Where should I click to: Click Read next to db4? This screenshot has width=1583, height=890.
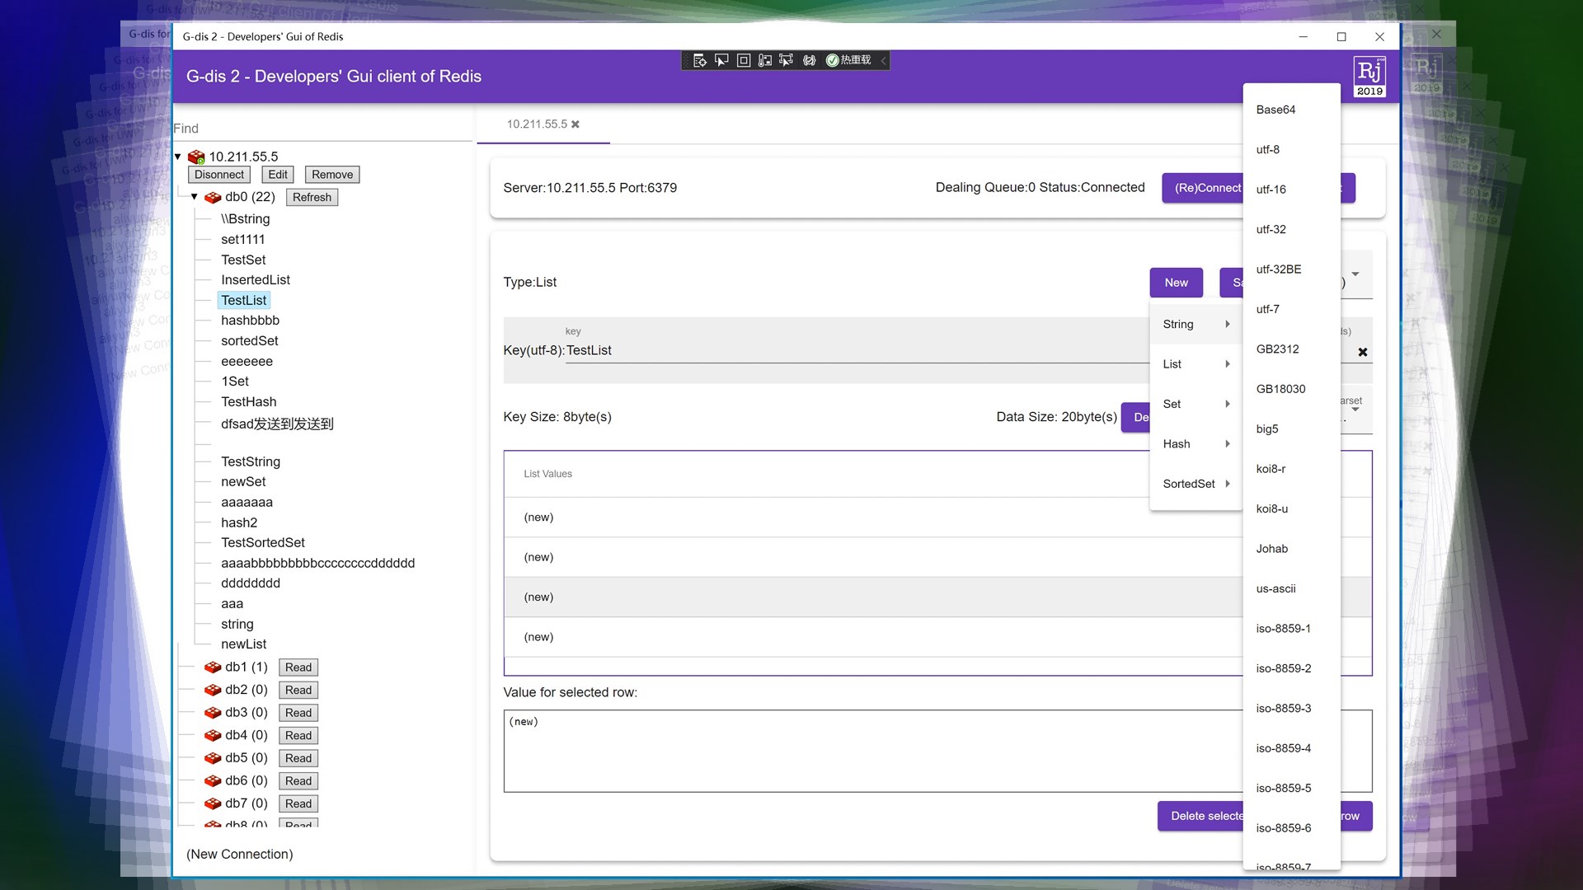pos(298,736)
